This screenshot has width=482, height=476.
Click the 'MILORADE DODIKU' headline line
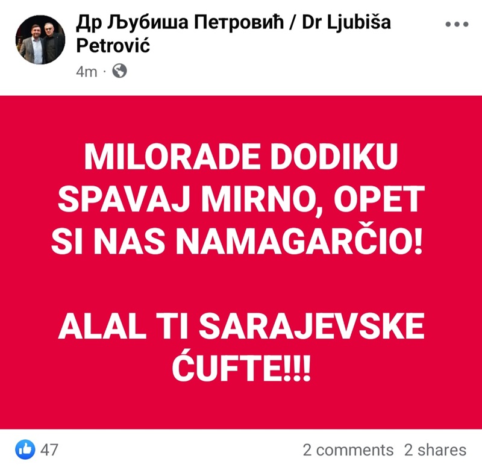(x=241, y=157)
